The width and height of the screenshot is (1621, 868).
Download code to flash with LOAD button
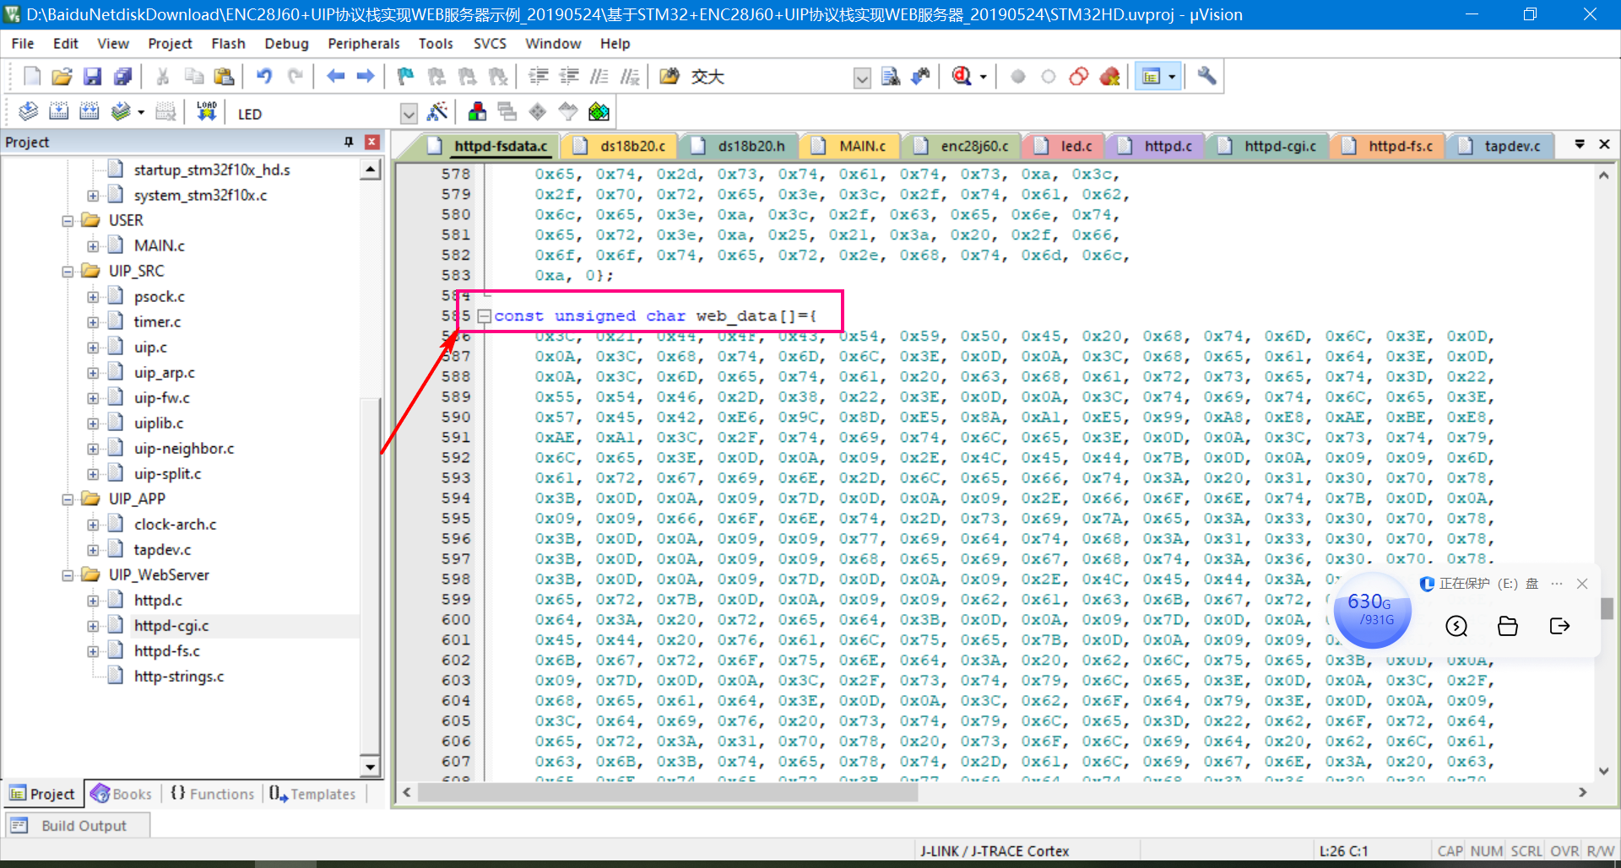pyautogui.click(x=206, y=111)
